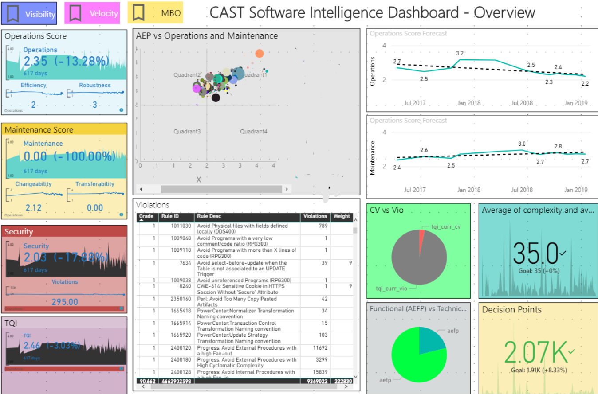
Task: Click the blue indicator in Security card
Action: [x=121, y=308]
